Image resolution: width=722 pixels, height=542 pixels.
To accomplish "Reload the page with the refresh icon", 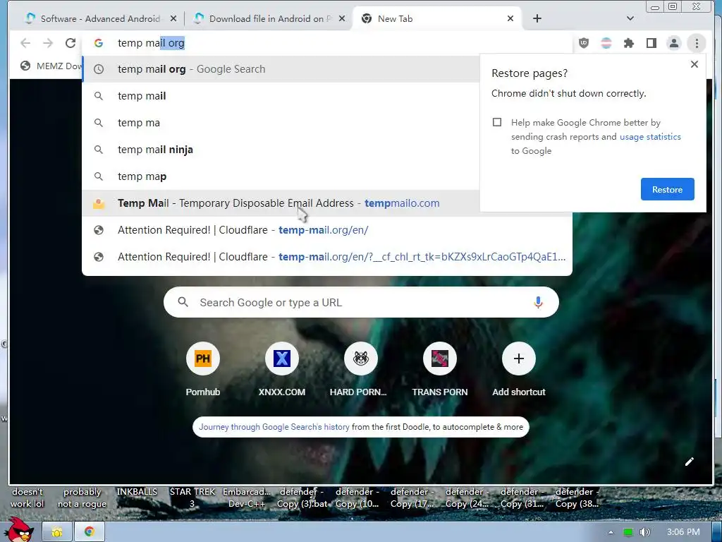I will (x=71, y=43).
